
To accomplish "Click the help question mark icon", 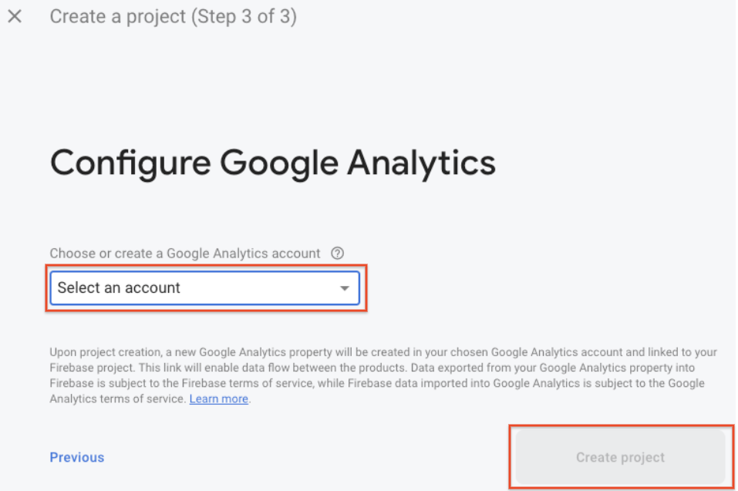I will pos(337,254).
